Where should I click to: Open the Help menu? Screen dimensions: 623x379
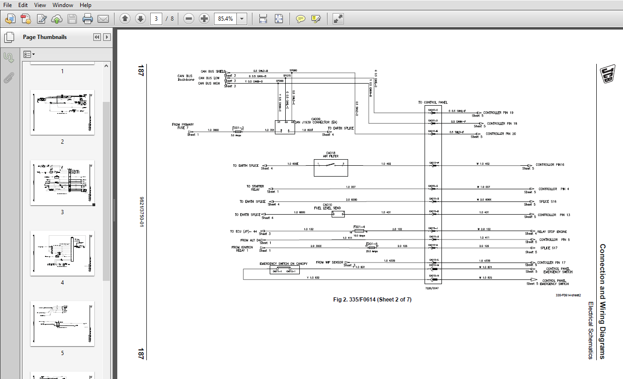(85, 5)
